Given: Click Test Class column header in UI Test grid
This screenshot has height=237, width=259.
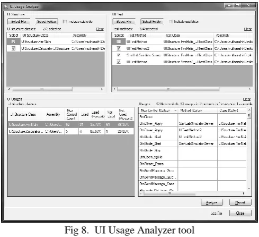Looking at the screenshot, I should click(x=188, y=35).
